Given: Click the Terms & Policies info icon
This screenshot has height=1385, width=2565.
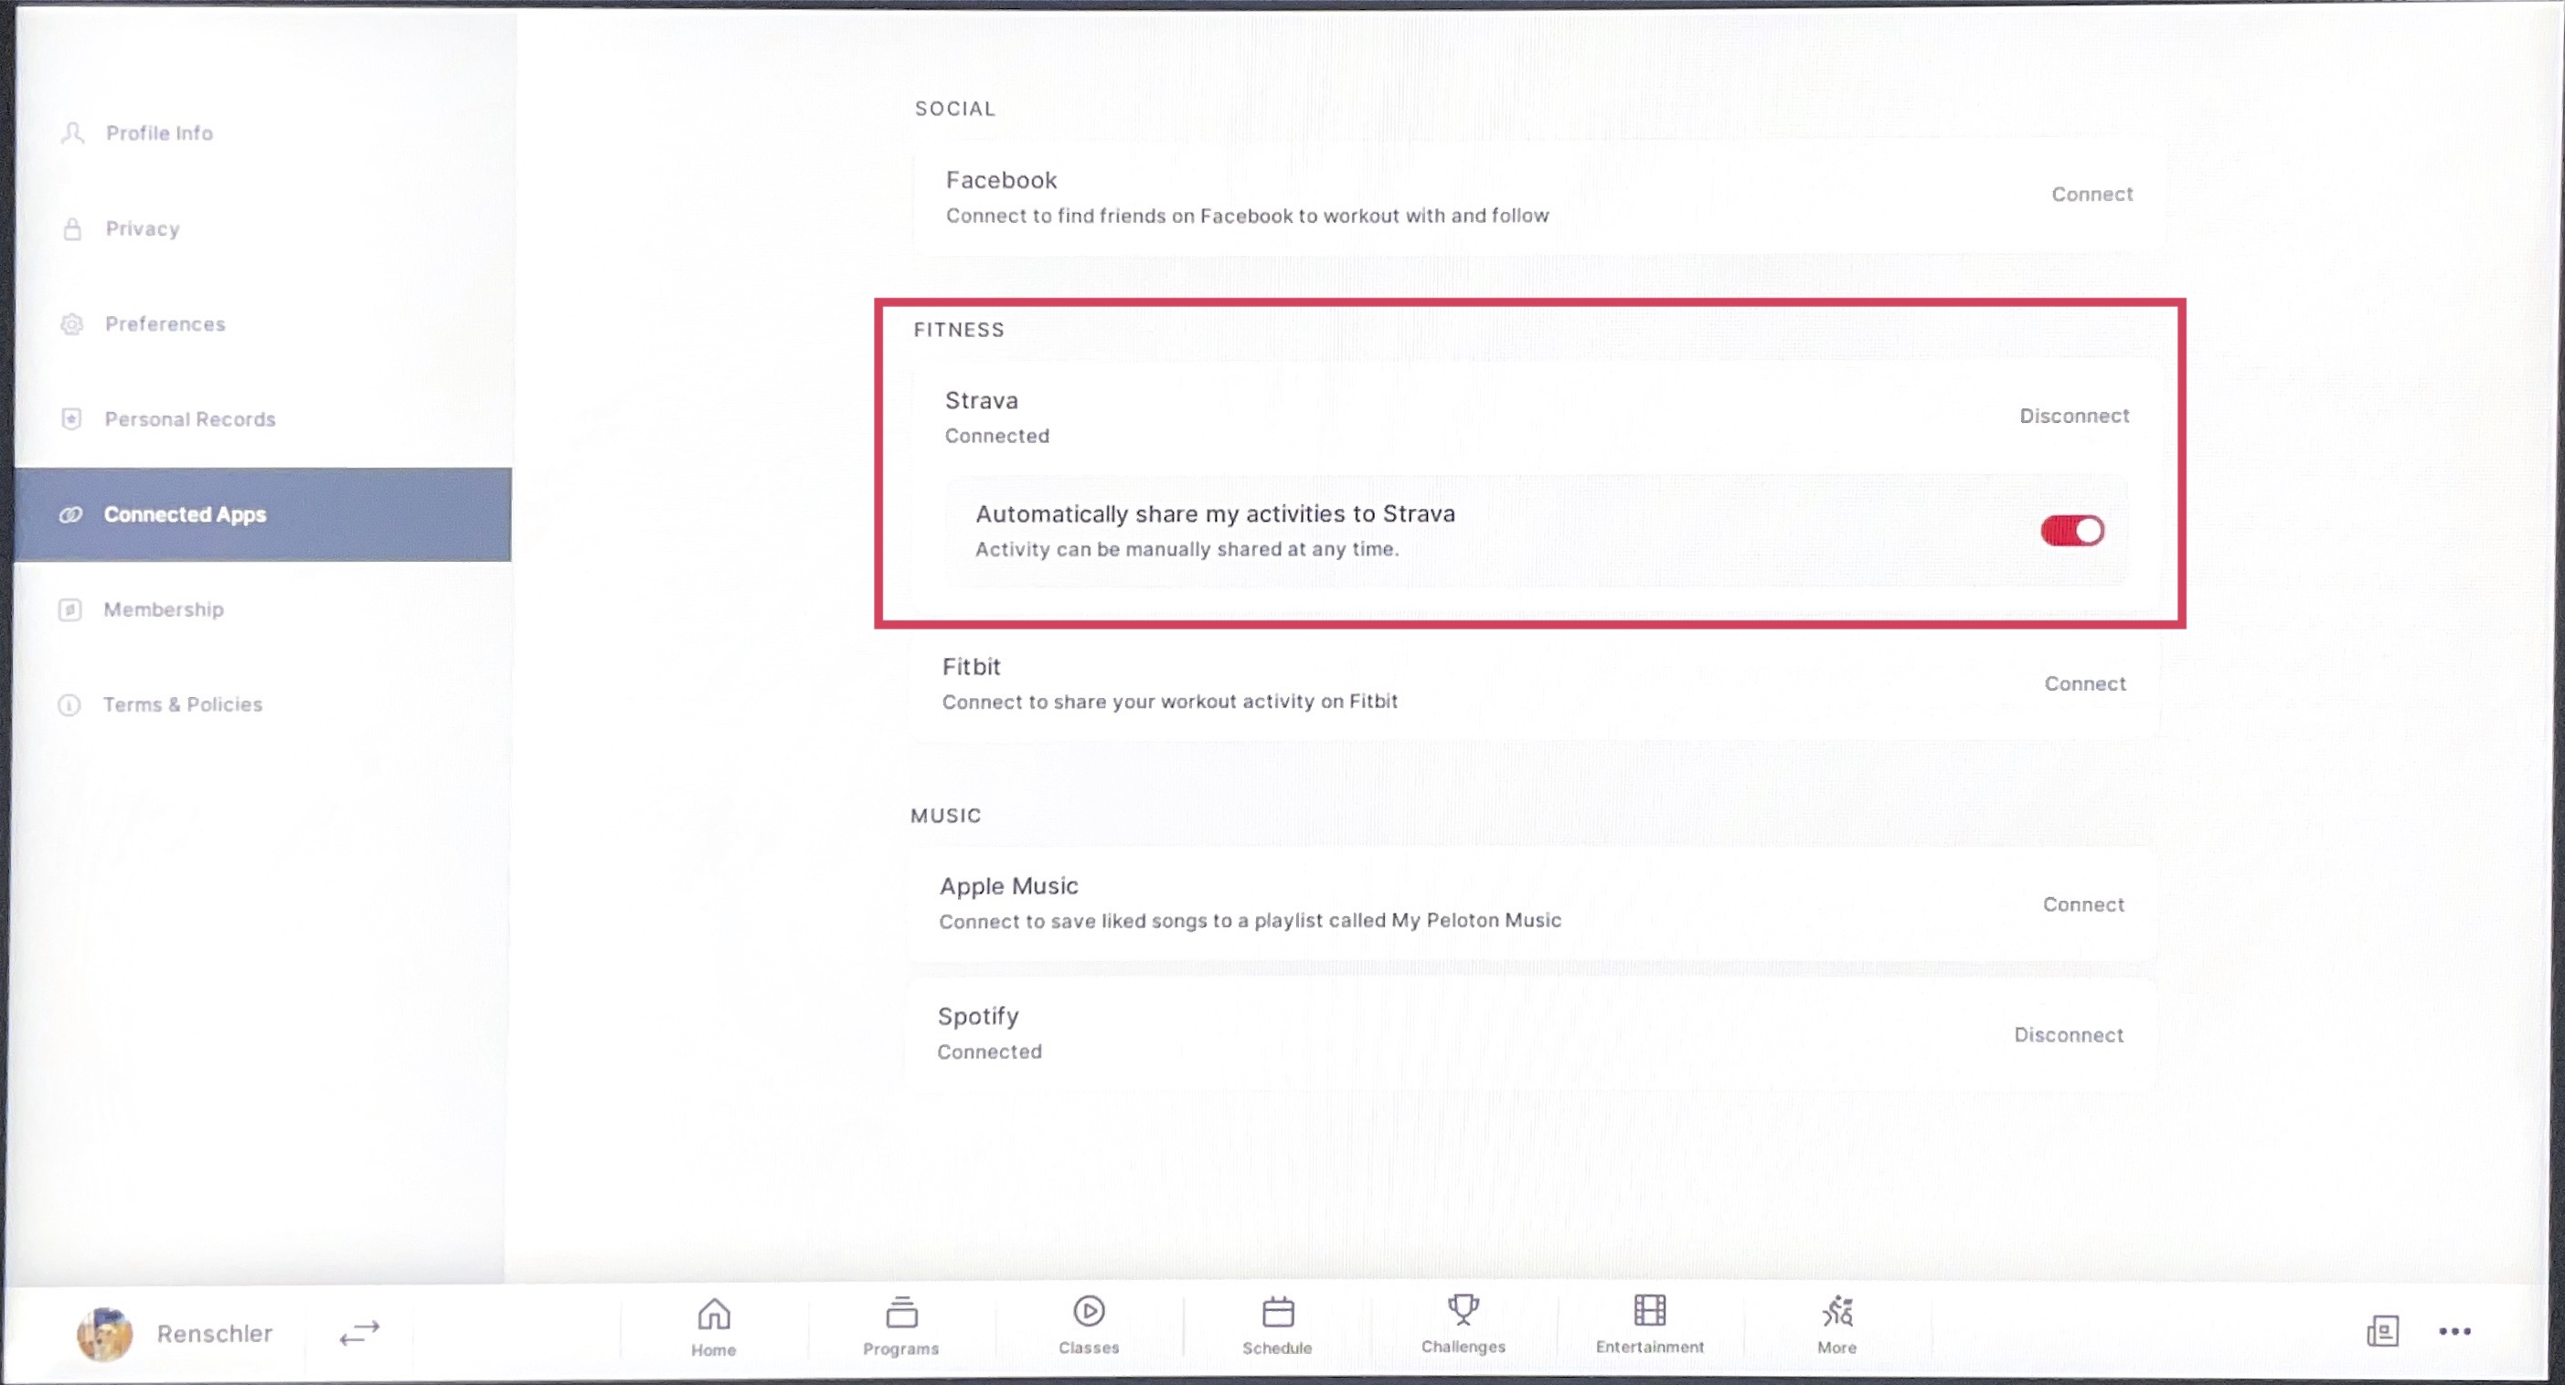Looking at the screenshot, I should [69, 705].
